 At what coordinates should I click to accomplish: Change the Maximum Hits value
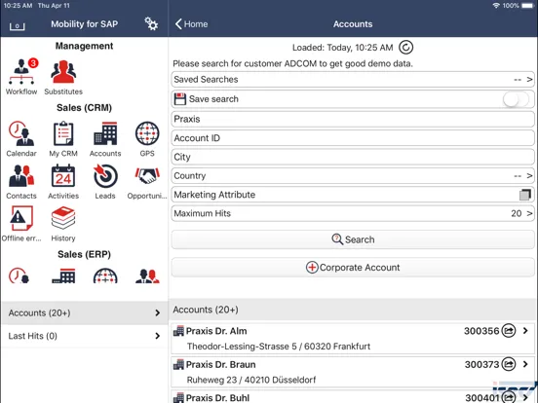(x=353, y=213)
